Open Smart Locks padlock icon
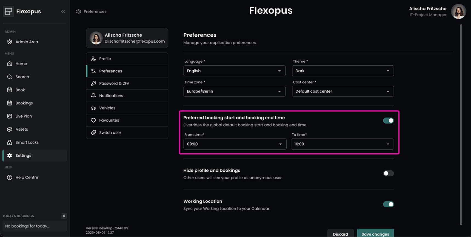 coord(10,142)
